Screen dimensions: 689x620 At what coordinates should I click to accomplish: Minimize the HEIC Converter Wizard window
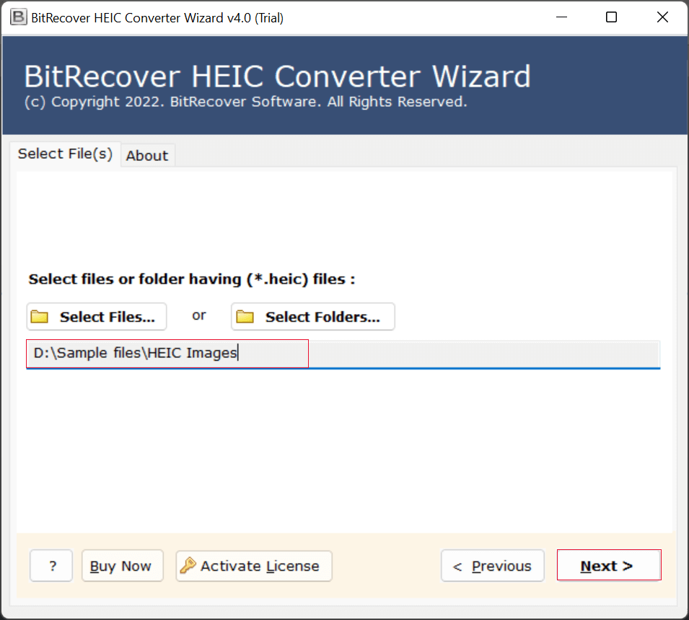[x=560, y=18]
